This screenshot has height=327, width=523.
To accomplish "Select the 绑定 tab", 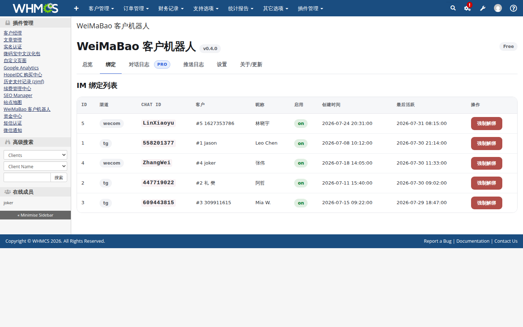I will coord(111,65).
